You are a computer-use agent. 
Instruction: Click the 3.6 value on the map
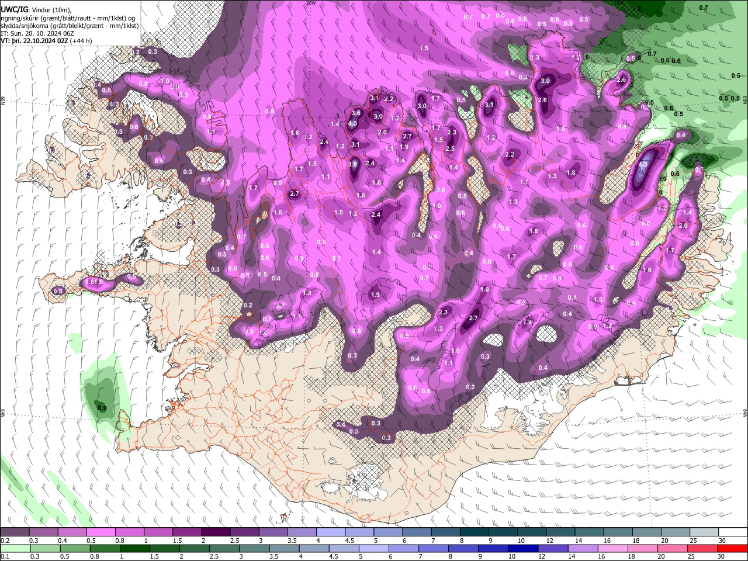coord(356,113)
